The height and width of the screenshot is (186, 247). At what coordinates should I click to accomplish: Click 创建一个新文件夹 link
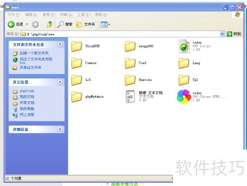click(34, 53)
